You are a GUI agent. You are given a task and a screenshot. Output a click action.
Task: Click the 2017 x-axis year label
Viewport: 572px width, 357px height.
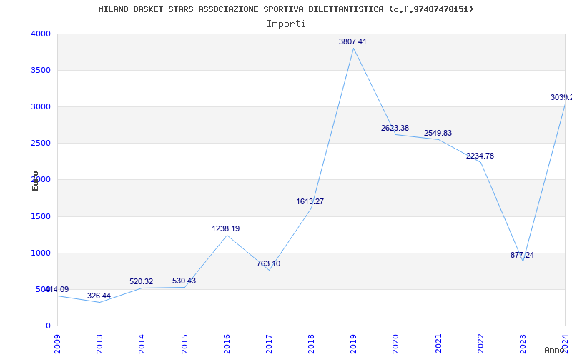[269, 343]
